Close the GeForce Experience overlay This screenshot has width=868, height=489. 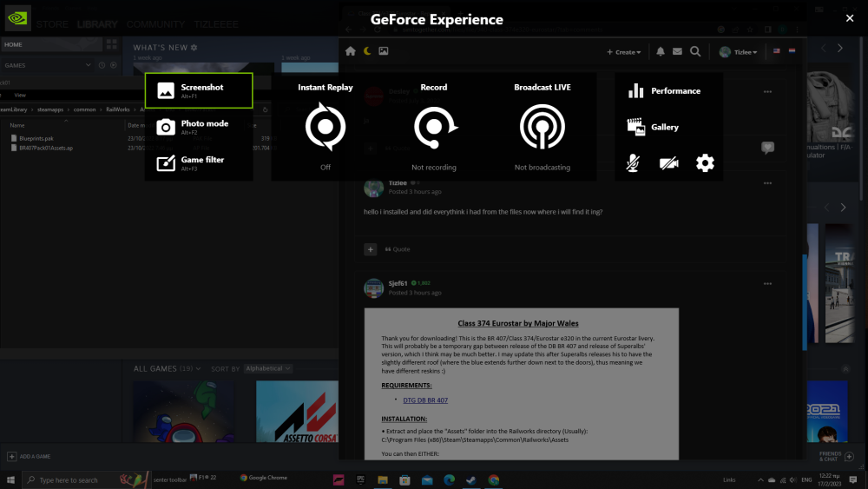click(x=850, y=18)
